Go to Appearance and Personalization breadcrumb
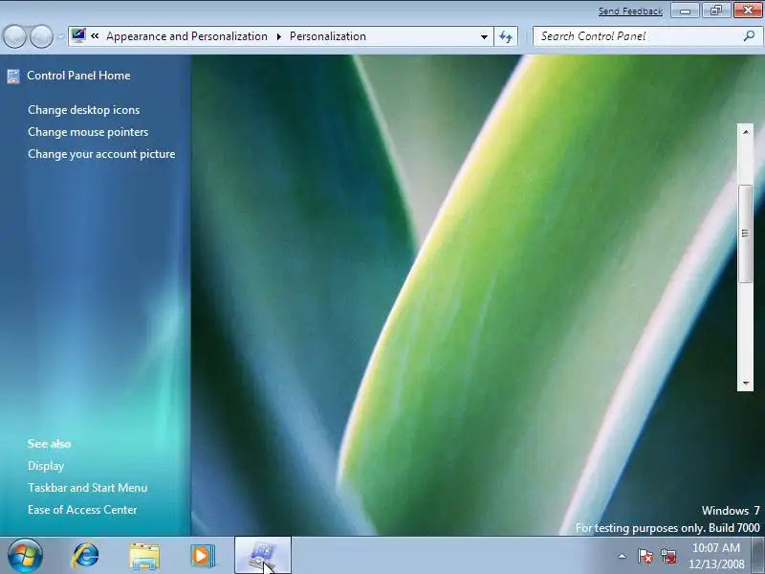 pos(186,36)
